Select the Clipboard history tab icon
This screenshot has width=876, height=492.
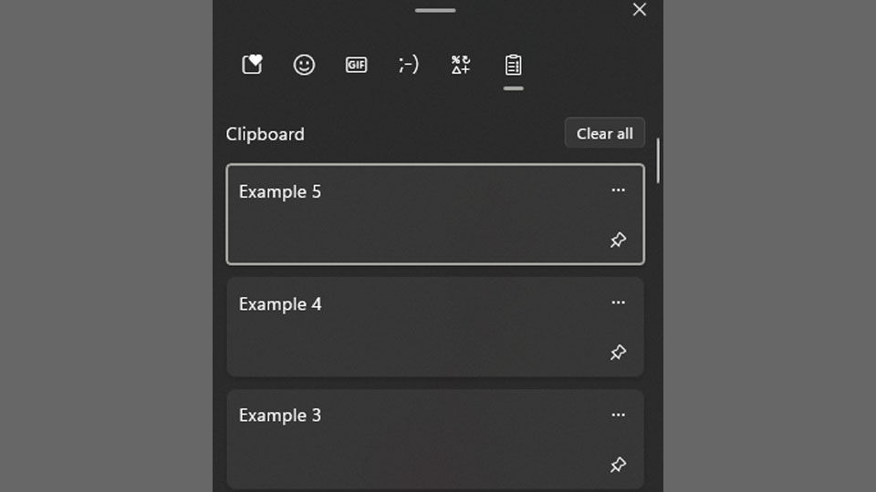pos(514,65)
